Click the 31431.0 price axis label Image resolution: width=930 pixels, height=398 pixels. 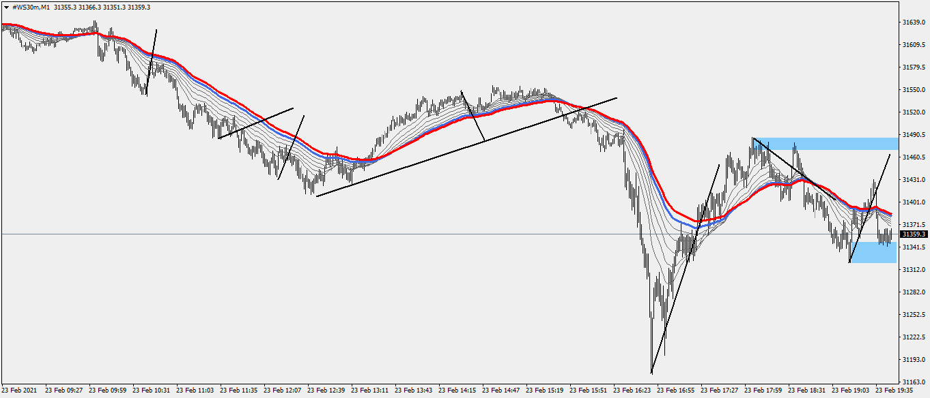(x=914, y=180)
